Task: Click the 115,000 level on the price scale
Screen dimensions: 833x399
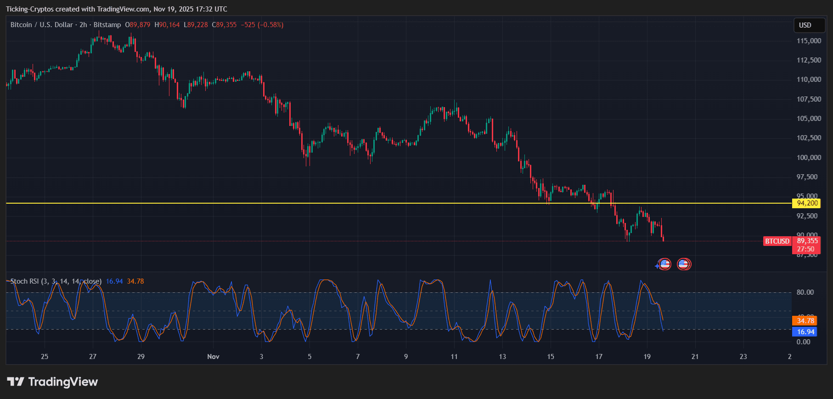Action: (x=809, y=41)
